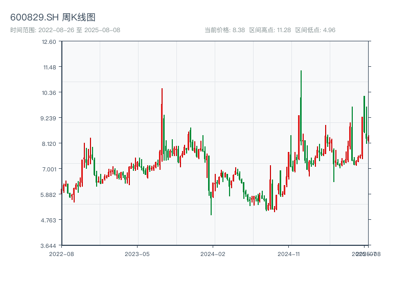Click y-axis label 7.001
This screenshot has height=306, width=409.
pyautogui.click(x=49, y=169)
